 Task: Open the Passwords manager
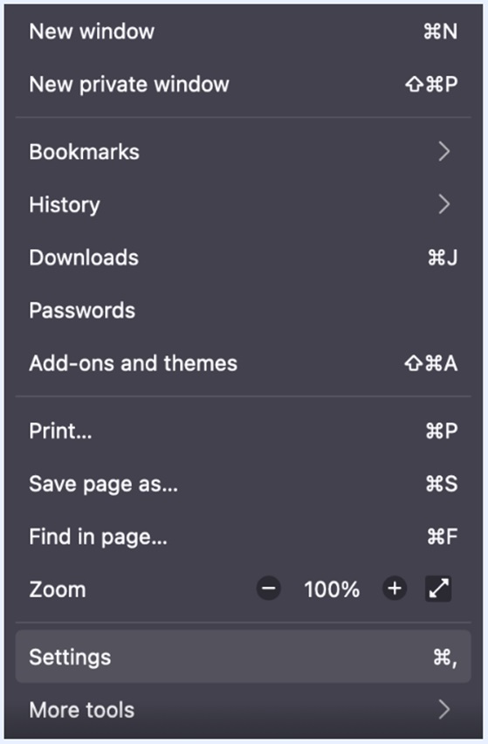click(x=244, y=310)
